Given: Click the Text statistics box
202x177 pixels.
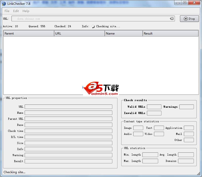Looking at the screenshot, I should [x=159, y=128].
